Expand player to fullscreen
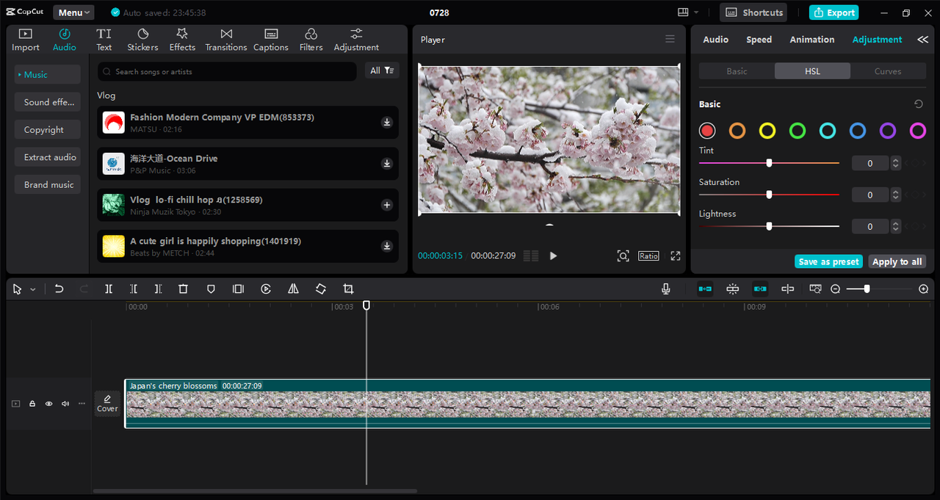This screenshot has width=940, height=500. tap(676, 256)
